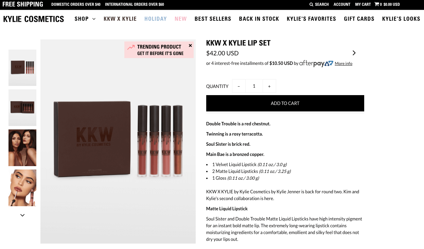Click the Afterpay logo
This screenshot has height=249, width=424.
tap(316, 64)
